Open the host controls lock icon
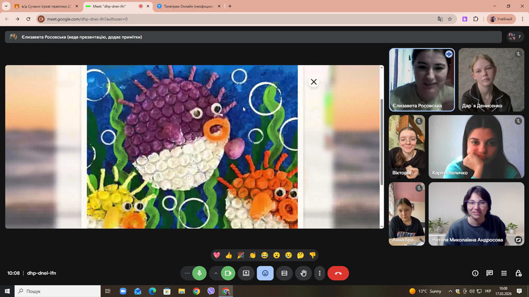This screenshot has height=297, width=529. click(x=518, y=273)
